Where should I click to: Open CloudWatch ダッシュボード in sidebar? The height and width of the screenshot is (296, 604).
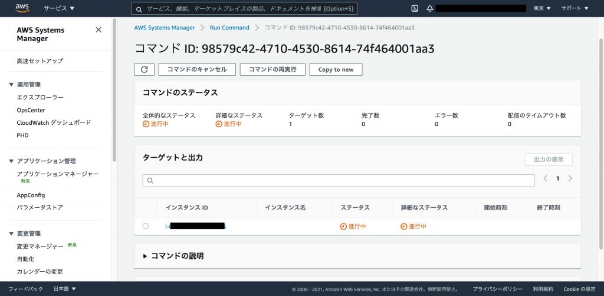[x=54, y=122]
